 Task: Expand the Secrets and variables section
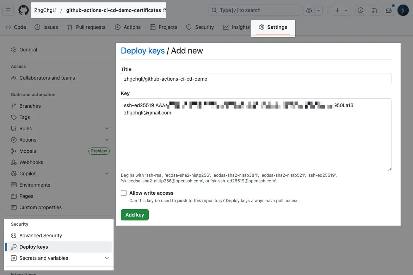pos(107,258)
